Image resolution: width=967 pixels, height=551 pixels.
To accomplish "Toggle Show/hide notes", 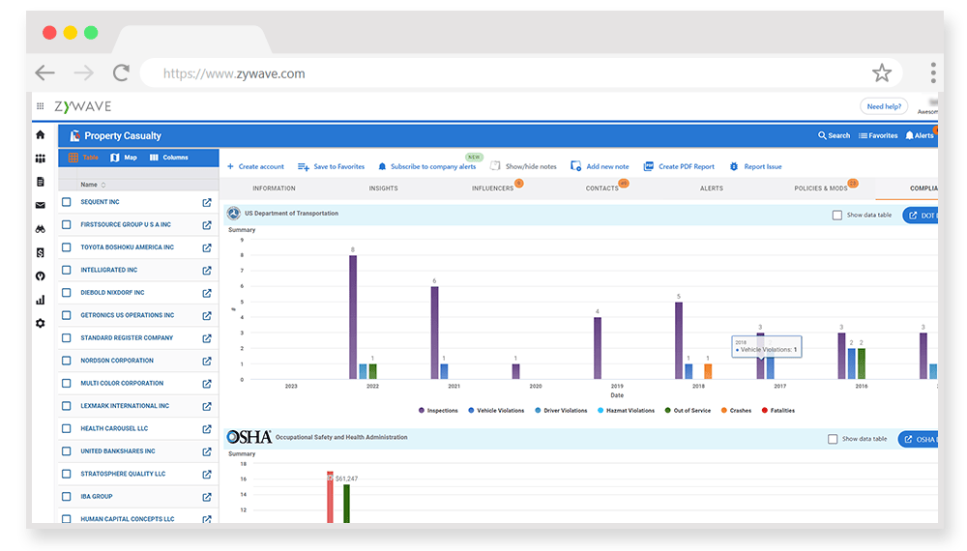I will pos(523,166).
